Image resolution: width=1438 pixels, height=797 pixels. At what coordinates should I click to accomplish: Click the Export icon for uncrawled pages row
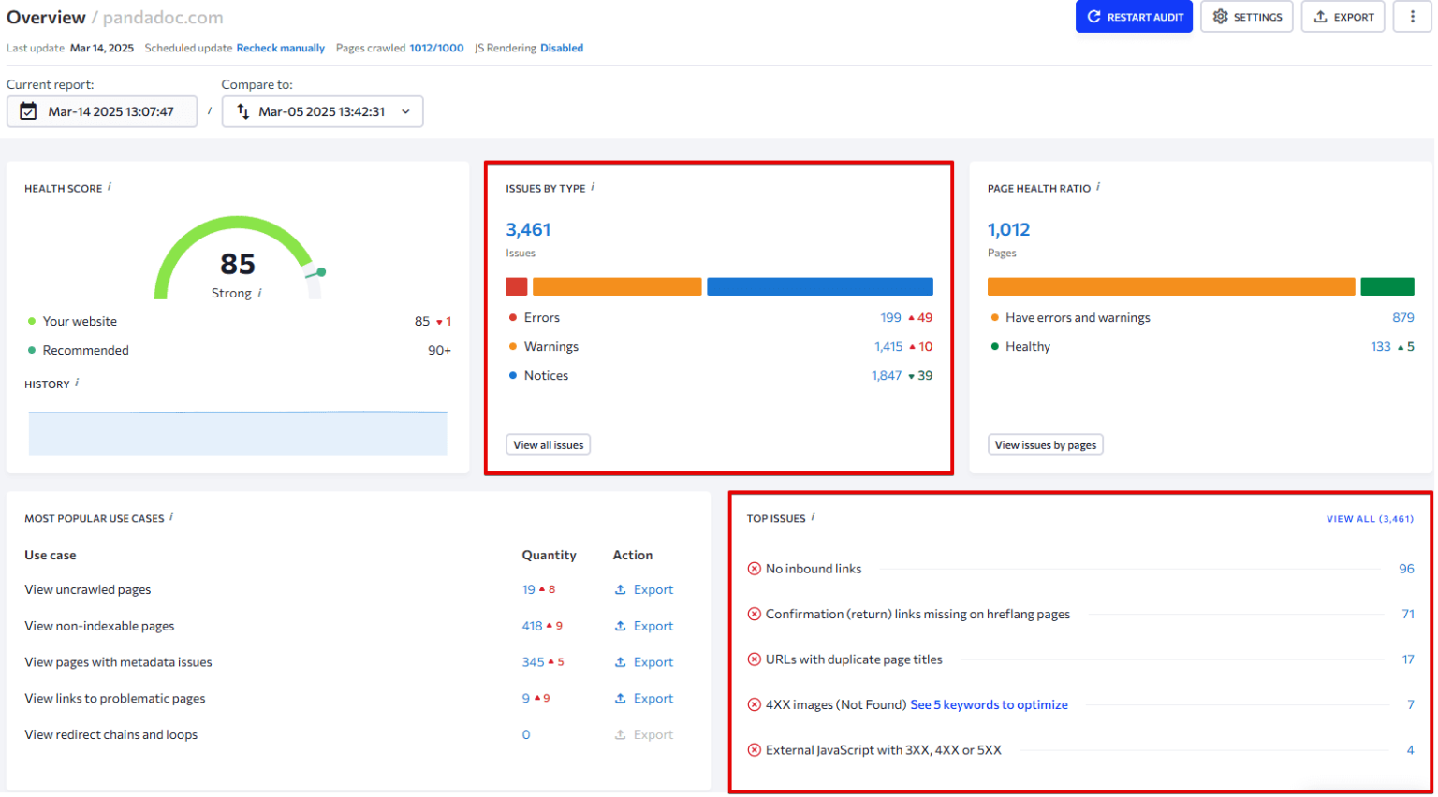pos(619,589)
